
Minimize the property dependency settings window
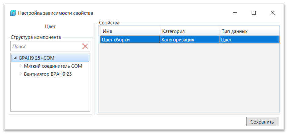pyautogui.click(x=235, y=13)
